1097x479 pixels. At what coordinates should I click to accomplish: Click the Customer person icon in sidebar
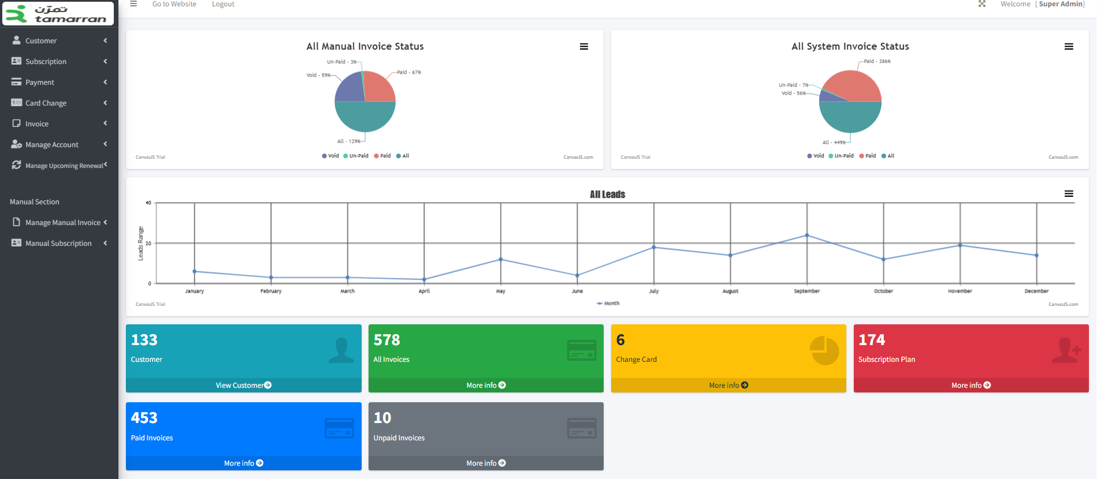16,40
